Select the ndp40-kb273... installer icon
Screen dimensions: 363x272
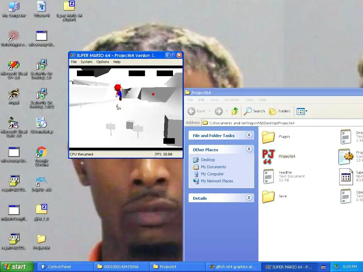coord(14,242)
